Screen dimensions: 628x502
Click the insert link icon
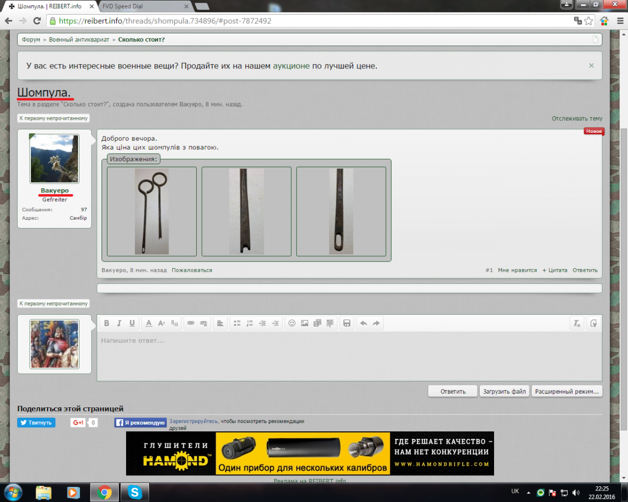click(x=191, y=323)
